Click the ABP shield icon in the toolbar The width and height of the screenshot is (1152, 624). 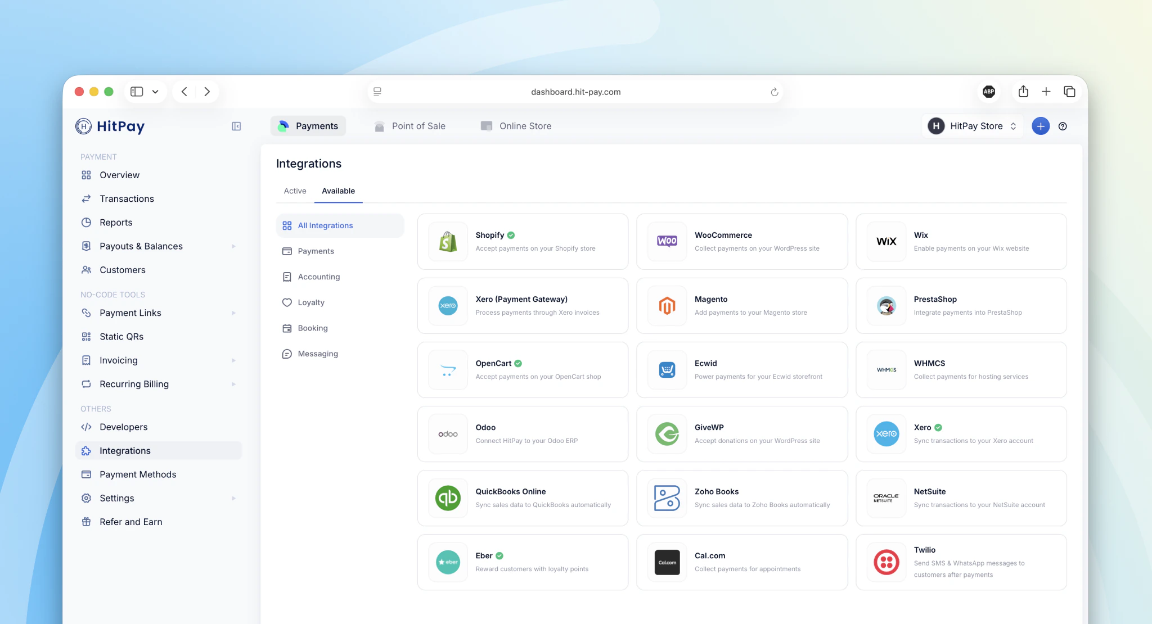989,92
